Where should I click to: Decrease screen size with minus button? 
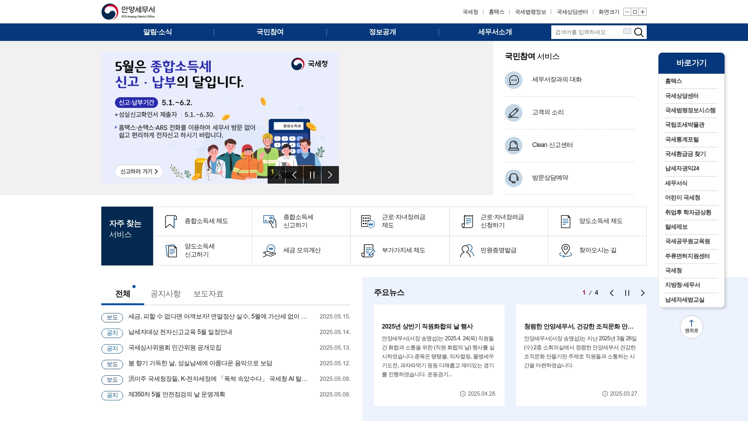tap(627, 12)
